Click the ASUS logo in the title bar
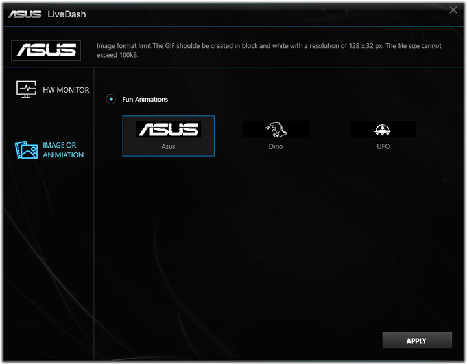Screen dimensions: 467x364 25,14
